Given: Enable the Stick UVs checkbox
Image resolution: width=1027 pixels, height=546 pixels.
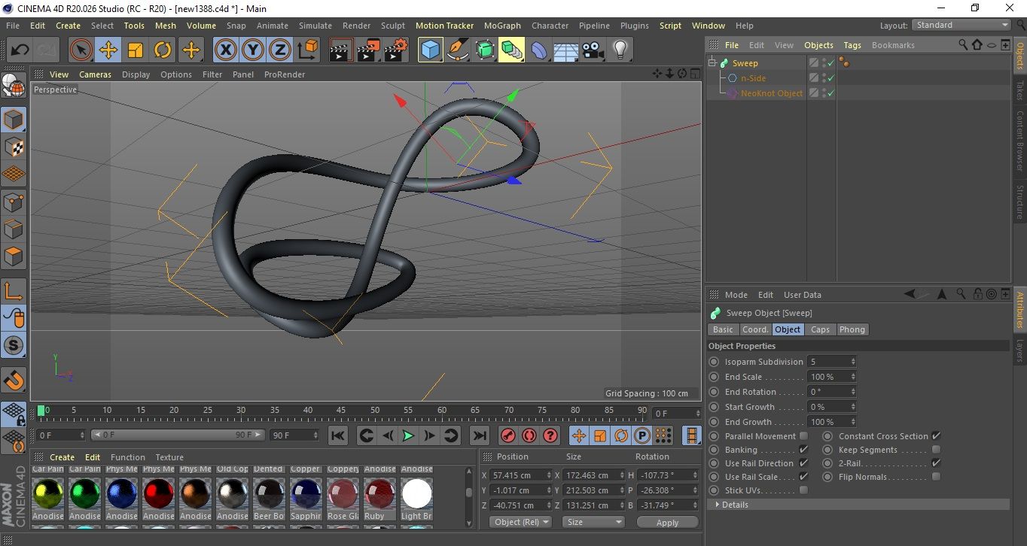Looking at the screenshot, I should [803, 490].
